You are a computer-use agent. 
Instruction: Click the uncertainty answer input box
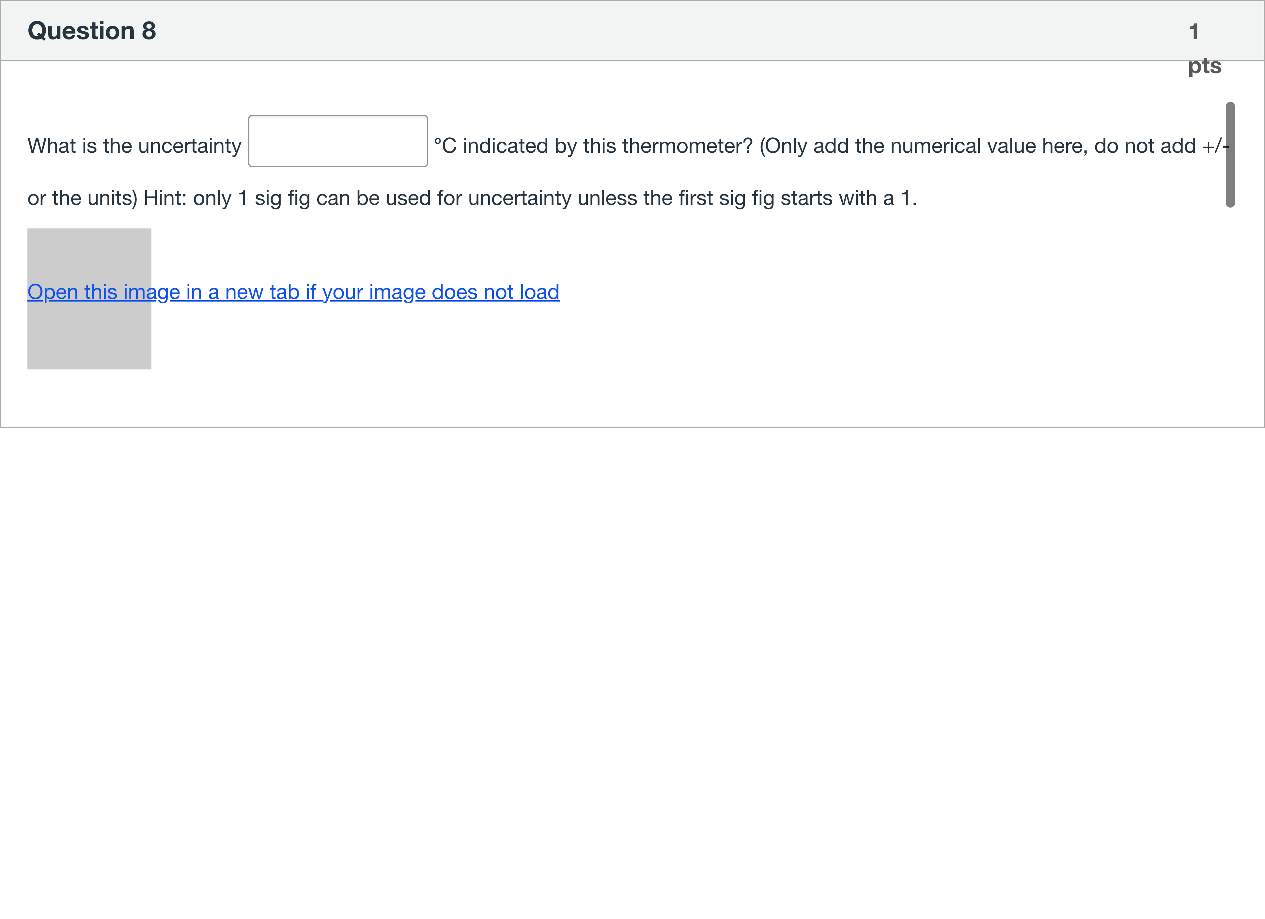click(x=337, y=141)
